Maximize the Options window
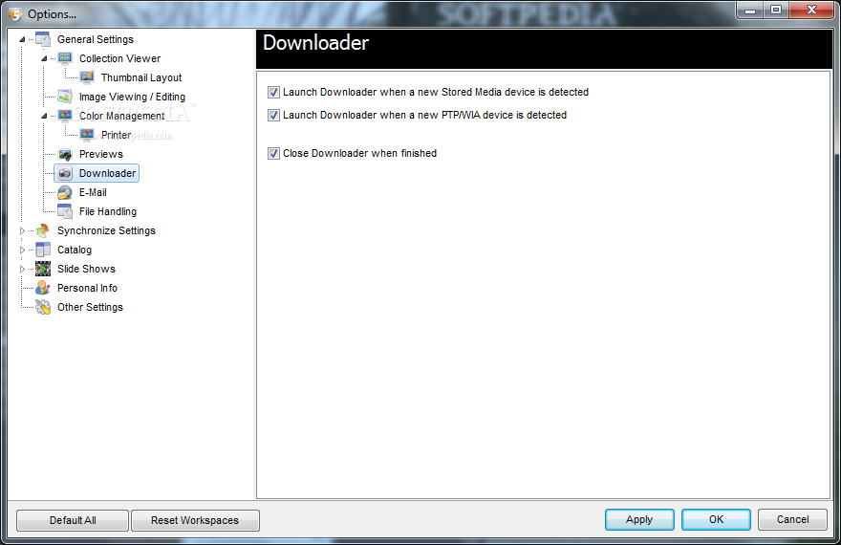Image resolution: width=841 pixels, height=545 pixels. tap(776, 10)
